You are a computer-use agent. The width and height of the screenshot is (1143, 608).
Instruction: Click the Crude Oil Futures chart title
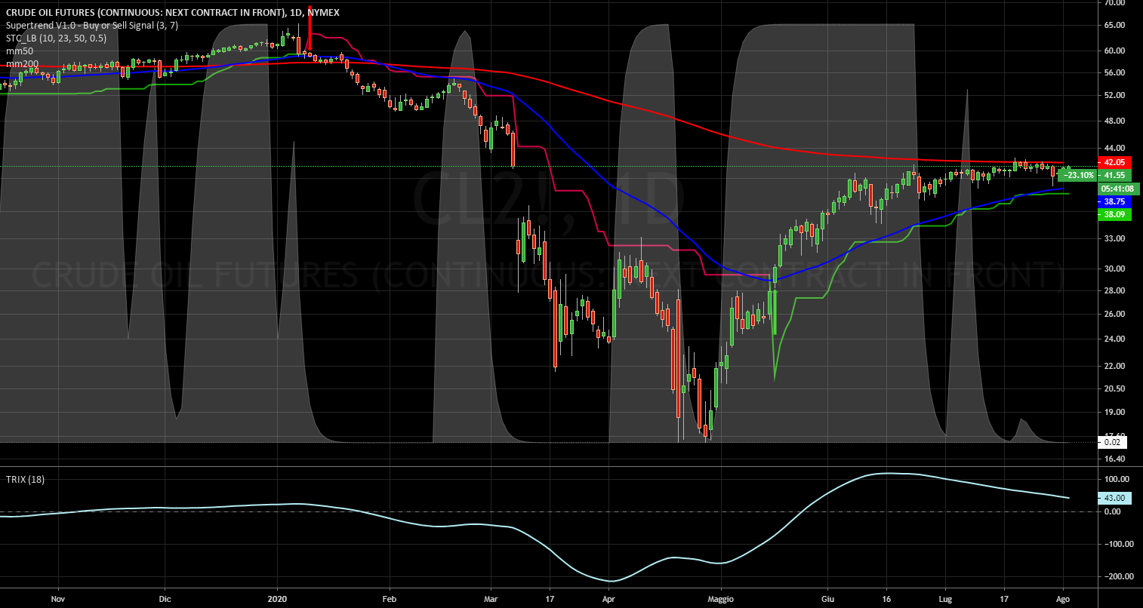[173, 11]
